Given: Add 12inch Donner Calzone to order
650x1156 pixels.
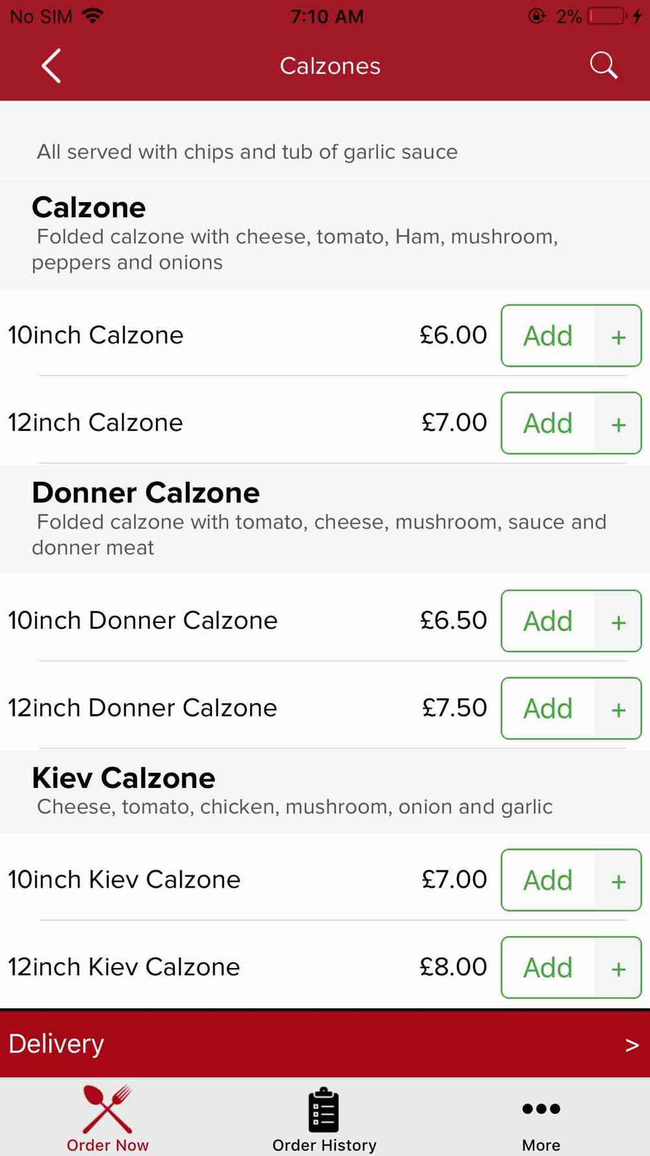Looking at the screenshot, I should [x=548, y=708].
